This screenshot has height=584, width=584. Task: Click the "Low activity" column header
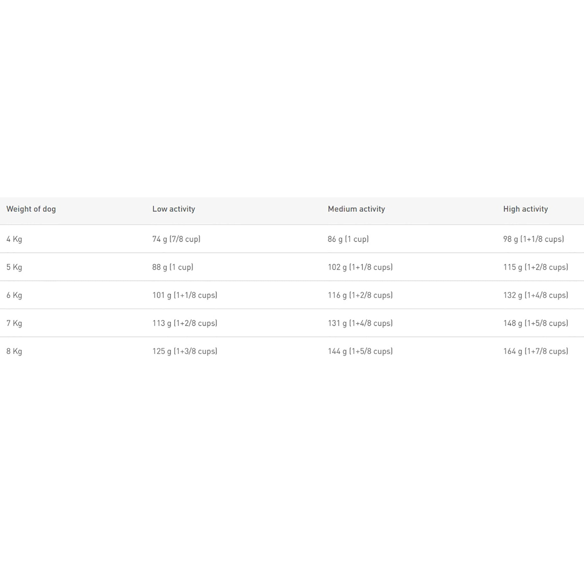tap(173, 209)
